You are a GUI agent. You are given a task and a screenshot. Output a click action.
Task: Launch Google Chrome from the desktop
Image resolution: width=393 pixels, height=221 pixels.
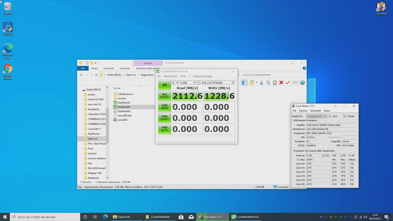pyautogui.click(x=8, y=72)
